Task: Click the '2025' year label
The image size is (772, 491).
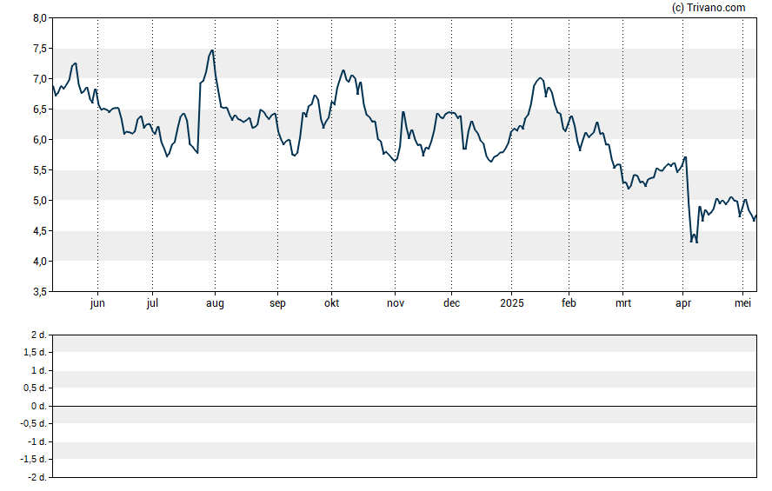Action: (511, 303)
